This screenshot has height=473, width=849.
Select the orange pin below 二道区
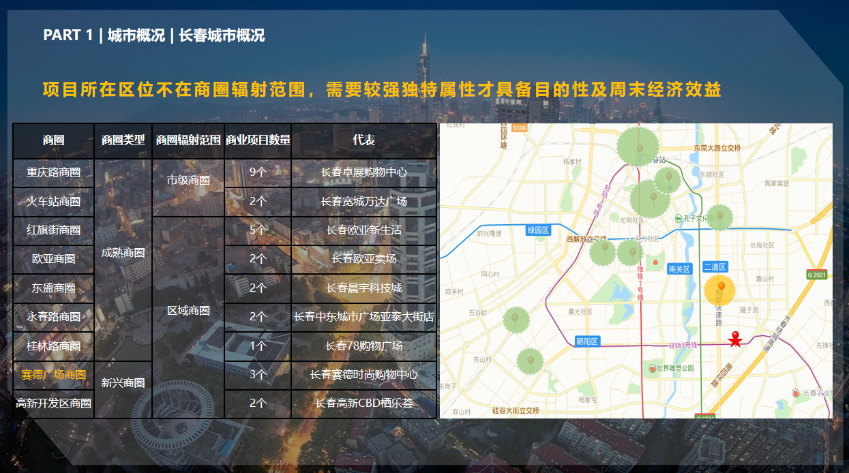click(721, 289)
